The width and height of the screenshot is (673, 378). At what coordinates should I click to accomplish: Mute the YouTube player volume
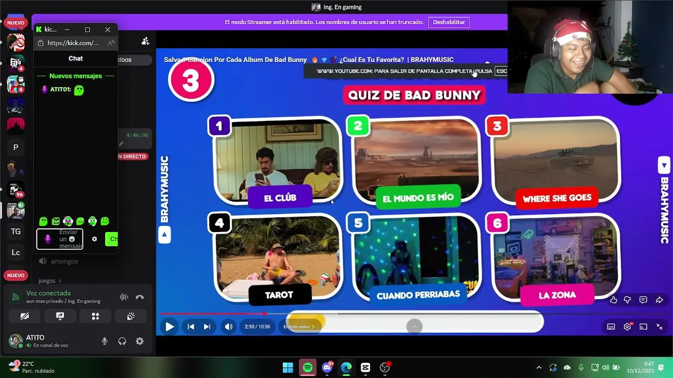coord(229,327)
